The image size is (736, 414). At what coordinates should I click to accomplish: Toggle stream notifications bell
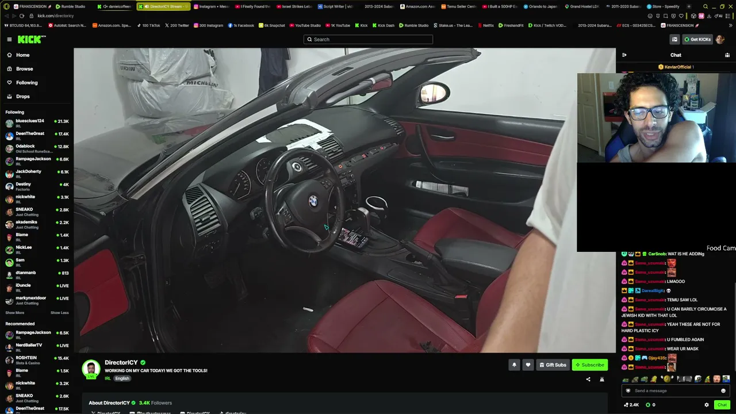(x=514, y=365)
